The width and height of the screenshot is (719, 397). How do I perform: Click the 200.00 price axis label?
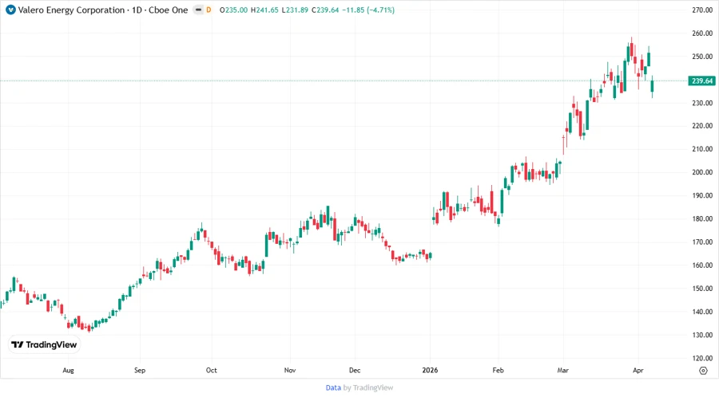pyautogui.click(x=702, y=172)
